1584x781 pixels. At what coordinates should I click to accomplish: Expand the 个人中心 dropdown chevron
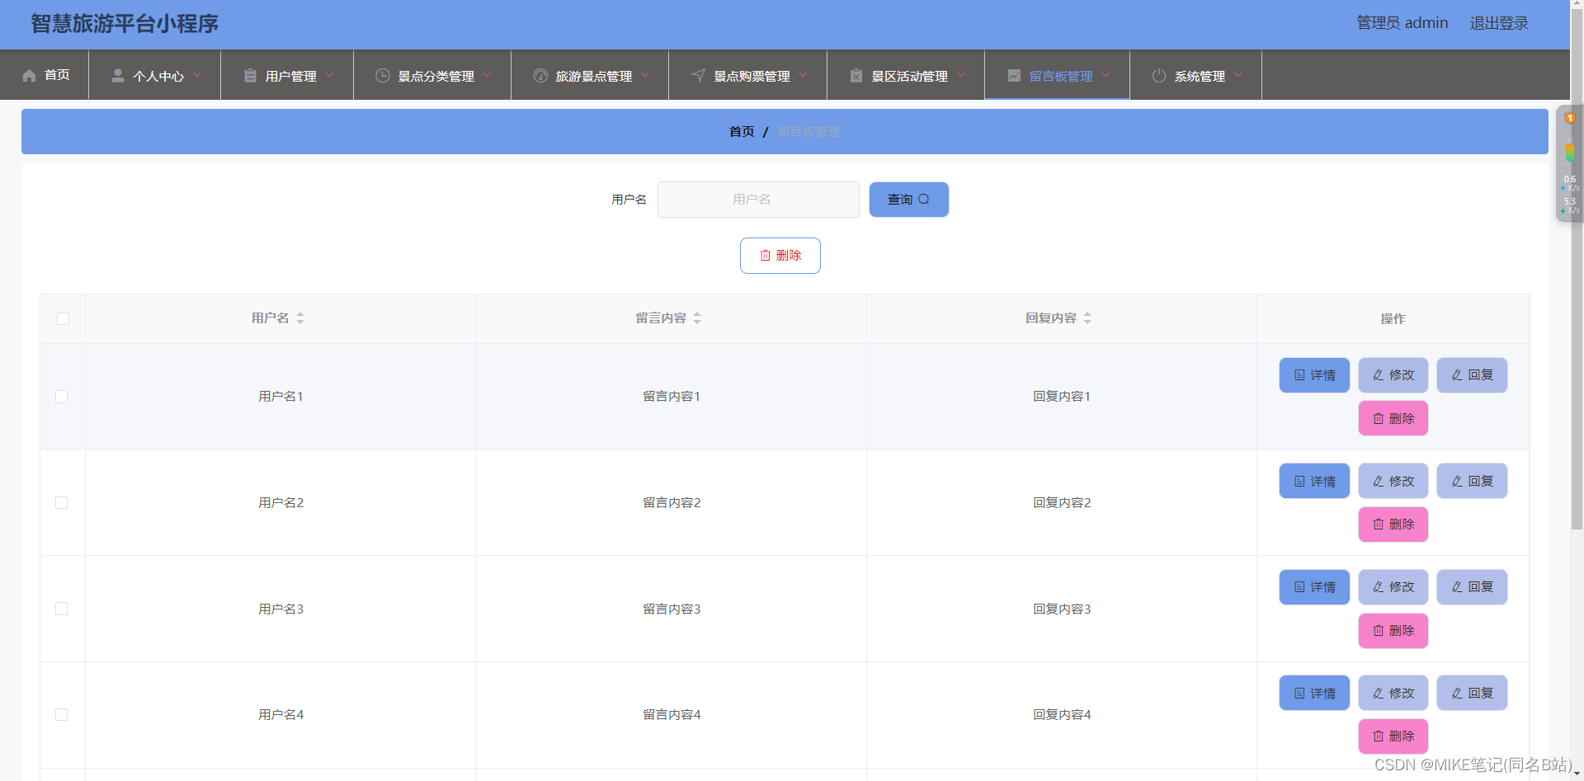[x=197, y=75]
